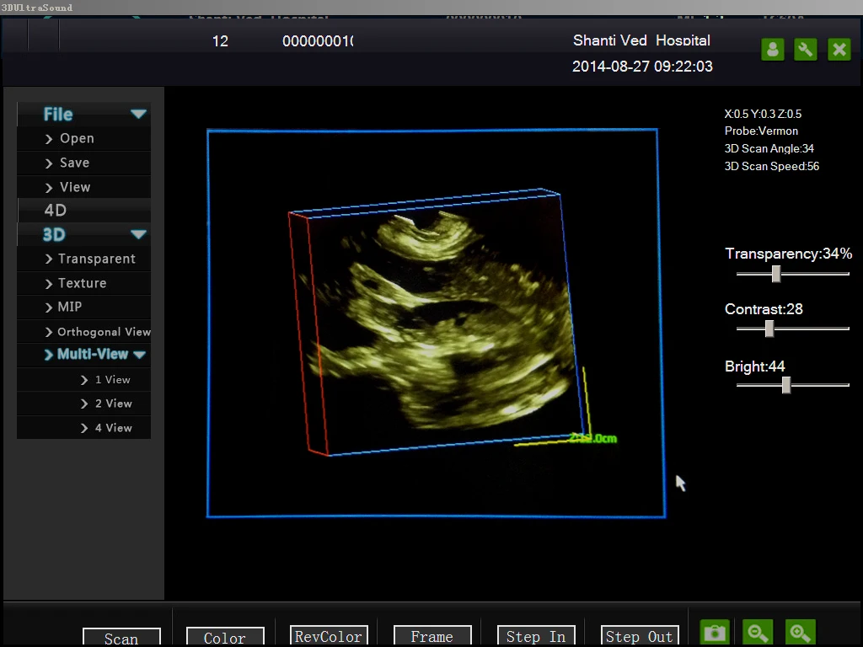Click the green X close icon
Screen dimensions: 863x647
(839, 50)
